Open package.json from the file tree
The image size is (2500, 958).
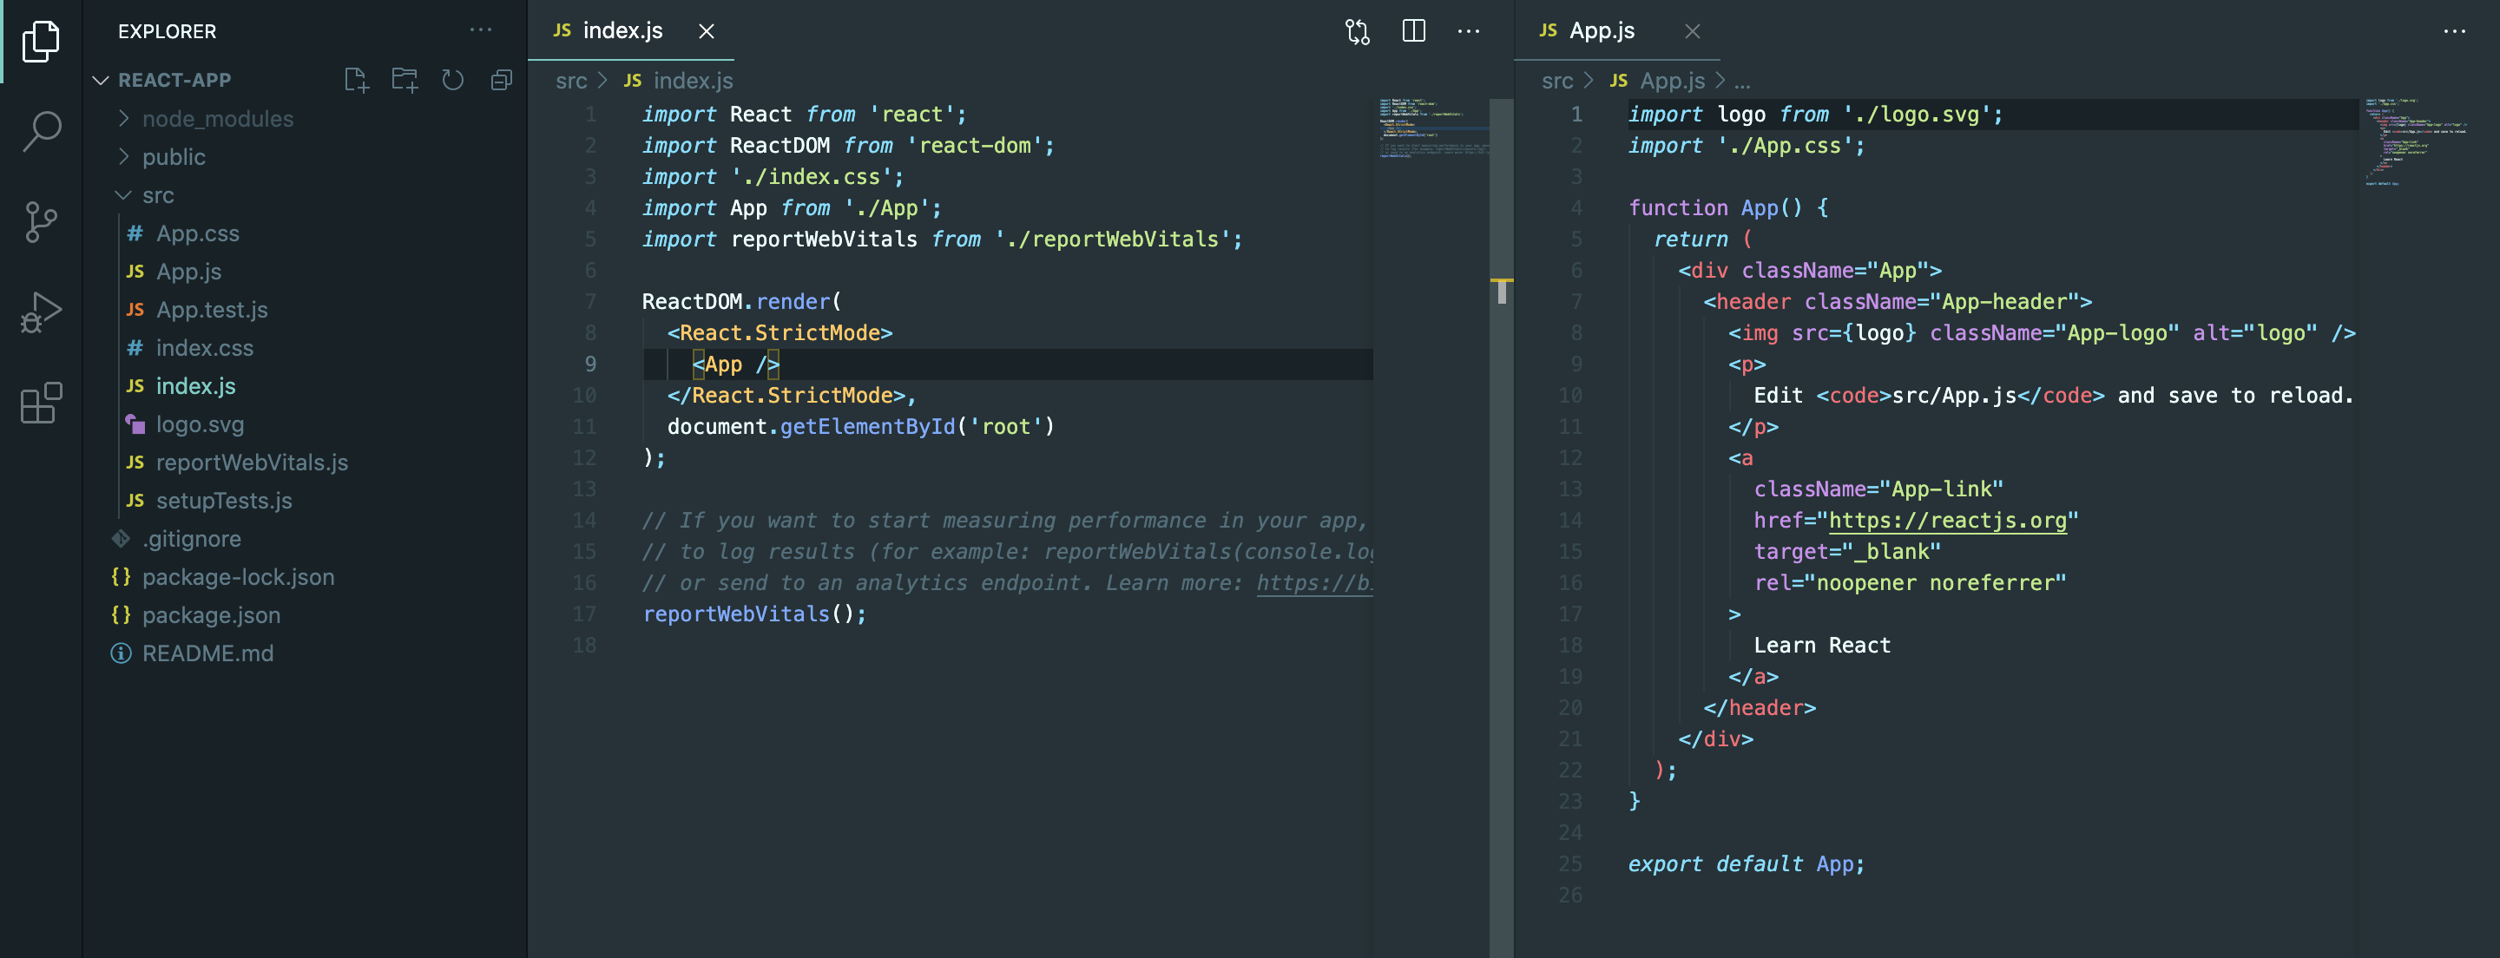coord(211,615)
